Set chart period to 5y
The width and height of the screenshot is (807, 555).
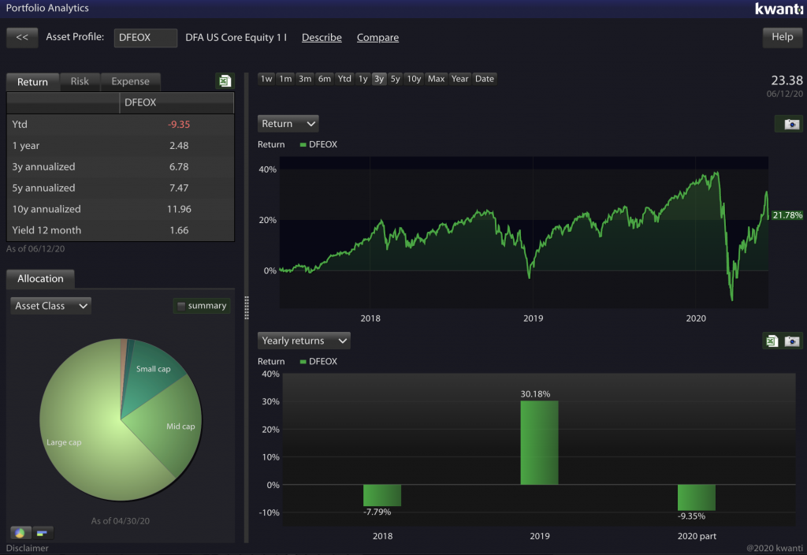pos(396,79)
